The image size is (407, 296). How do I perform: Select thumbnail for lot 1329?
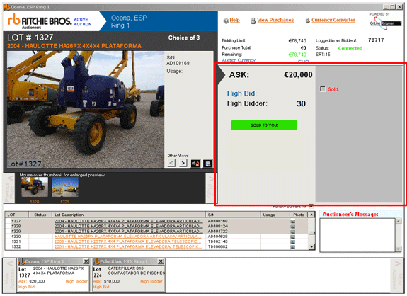tap(65, 187)
